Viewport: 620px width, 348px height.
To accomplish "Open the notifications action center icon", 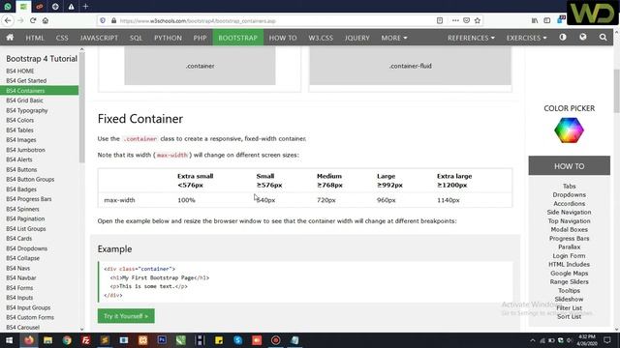I will click(x=607, y=340).
